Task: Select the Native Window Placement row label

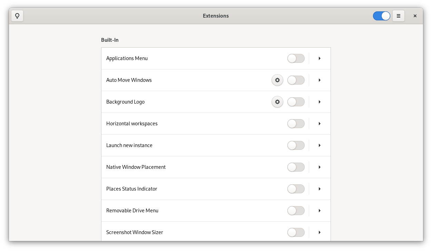Action: coord(136,167)
